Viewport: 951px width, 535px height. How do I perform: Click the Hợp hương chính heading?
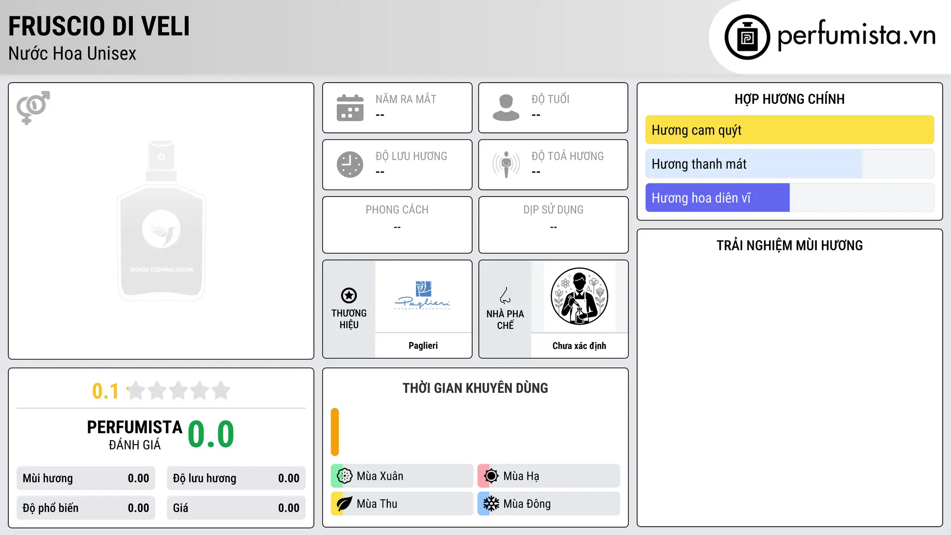pos(789,99)
